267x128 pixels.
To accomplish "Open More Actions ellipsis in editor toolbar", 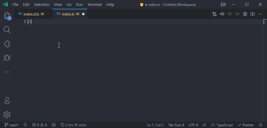I will click(260, 14).
